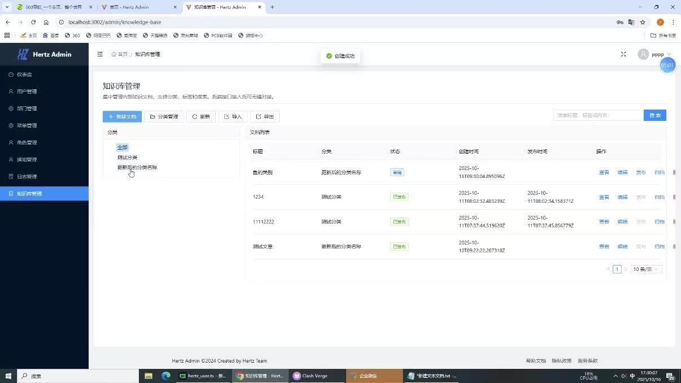
Task: Open the 百度 bookmark
Action: 51,36
